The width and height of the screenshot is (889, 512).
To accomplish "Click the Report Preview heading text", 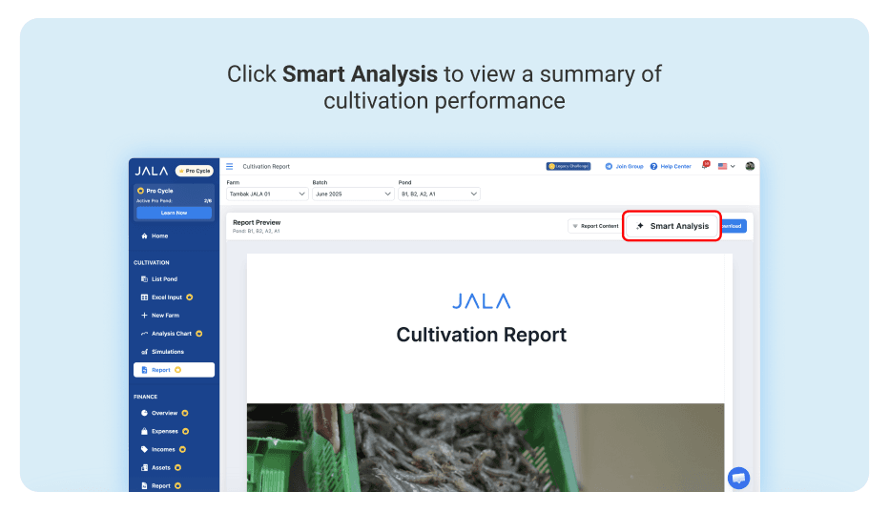I will (x=257, y=222).
